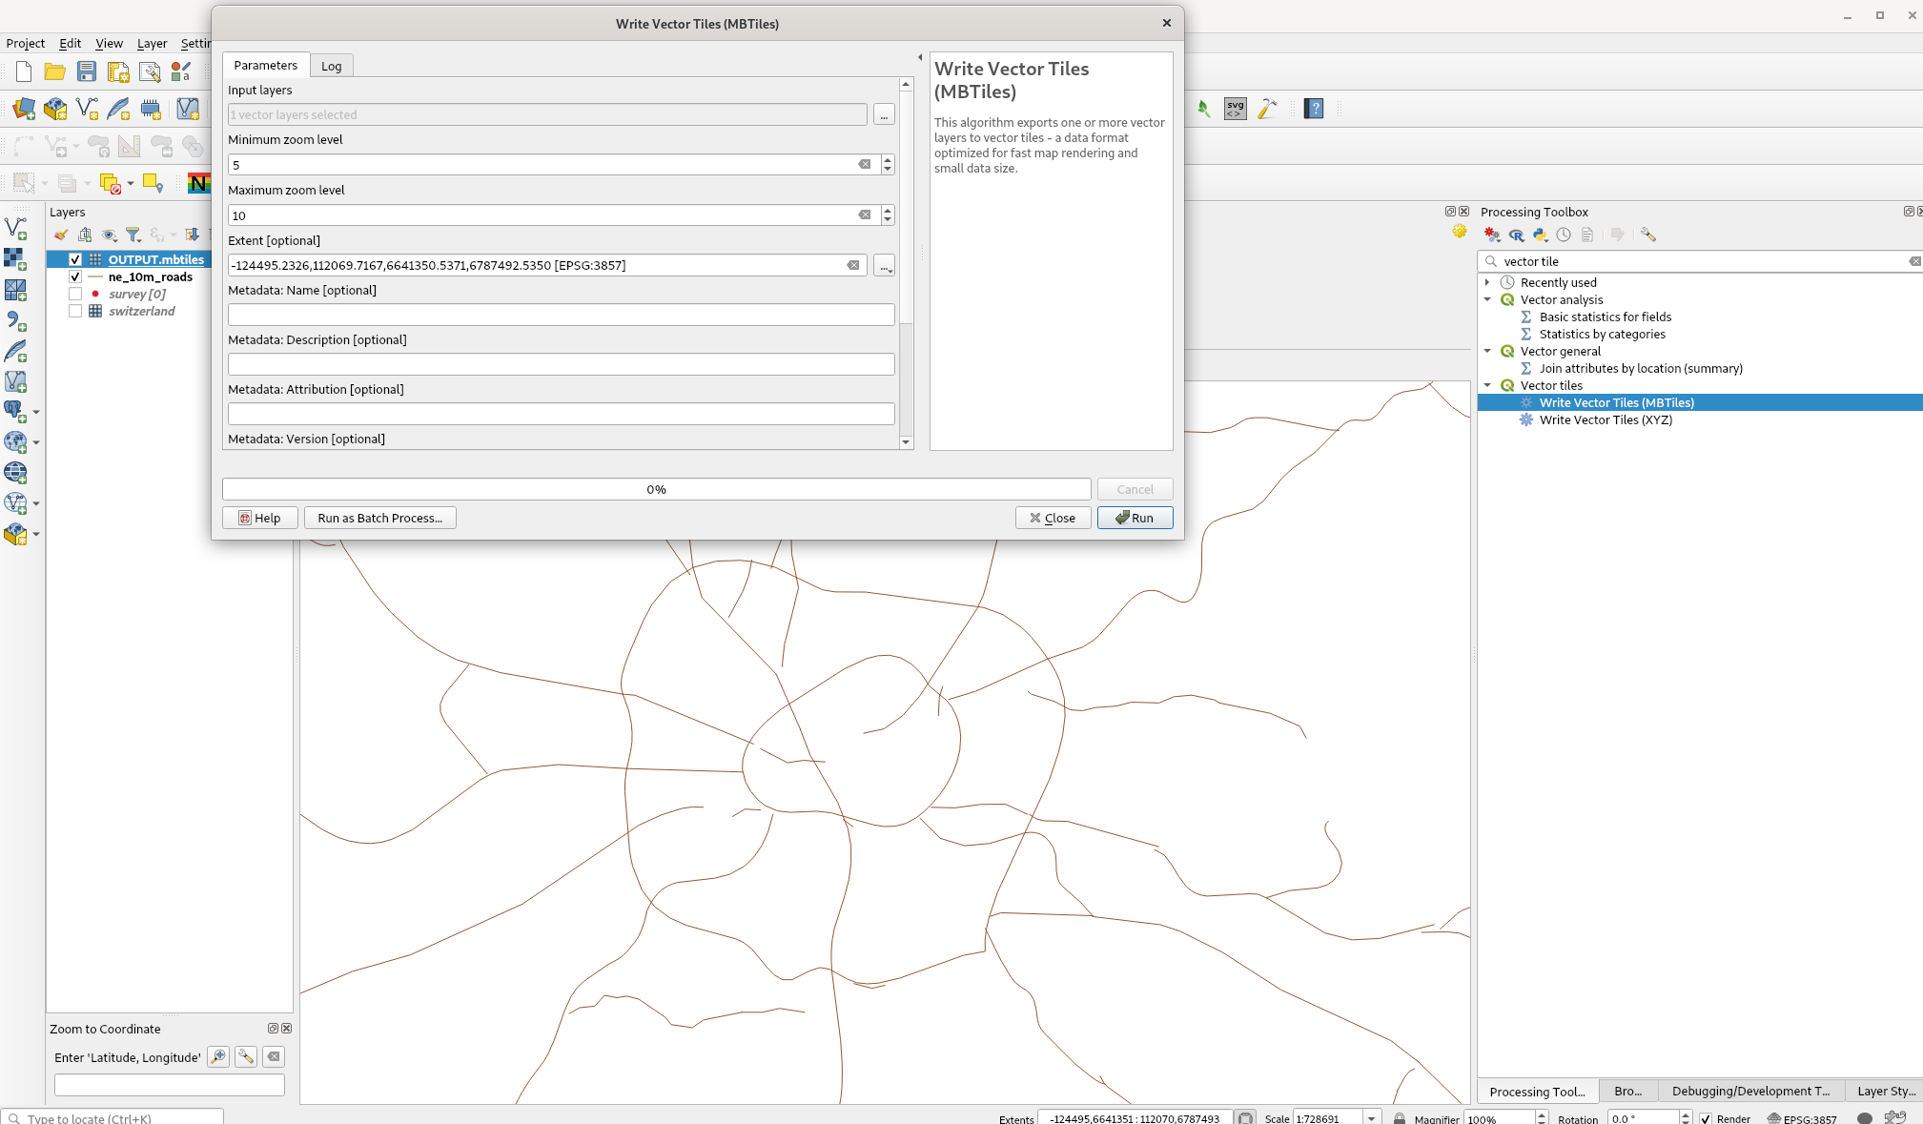Run the Write Vector Tiles algorithm
This screenshot has height=1124, width=1923.
[x=1135, y=518]
